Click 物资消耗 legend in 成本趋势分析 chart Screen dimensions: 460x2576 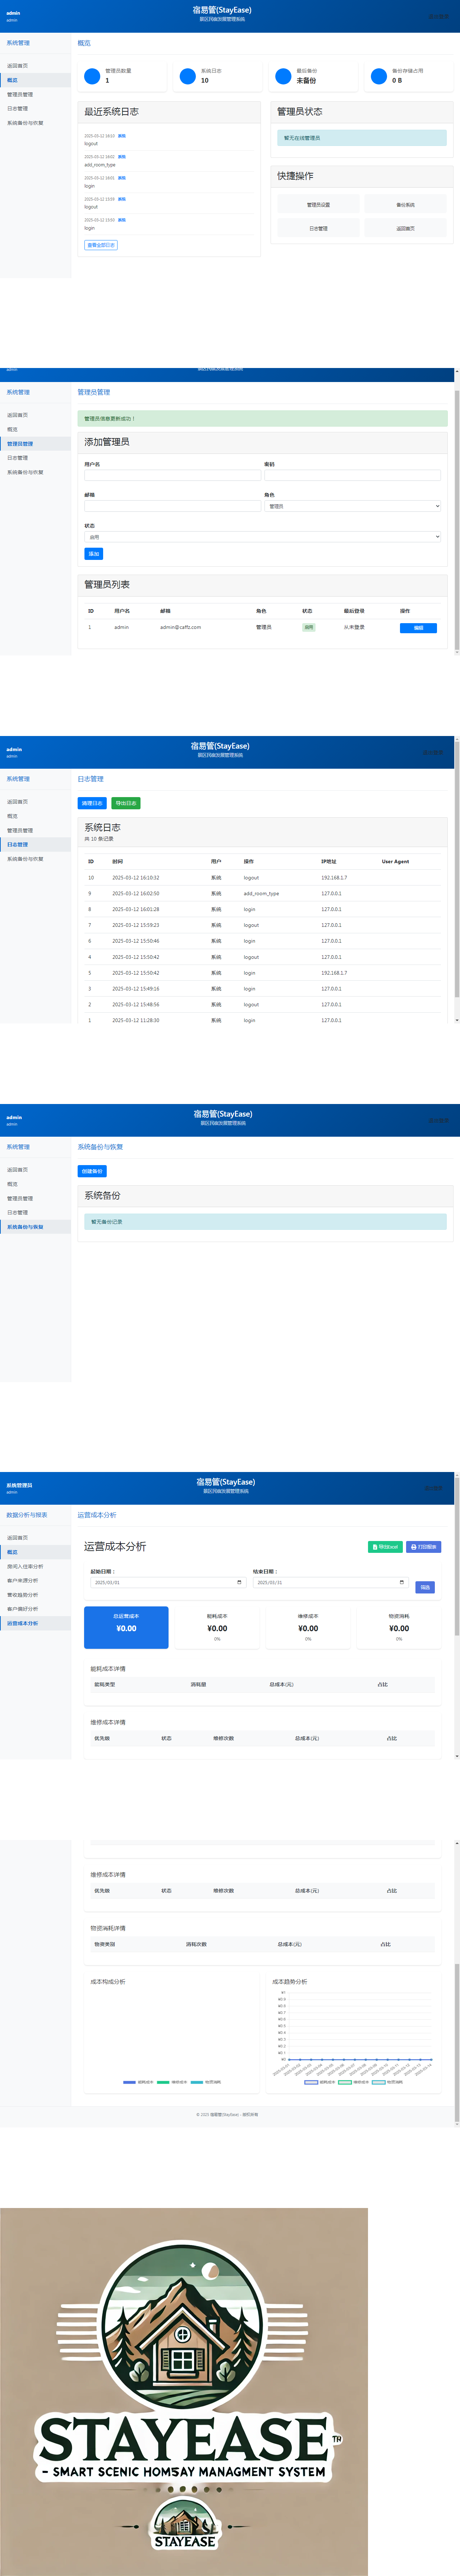[x=387, y=2082]
